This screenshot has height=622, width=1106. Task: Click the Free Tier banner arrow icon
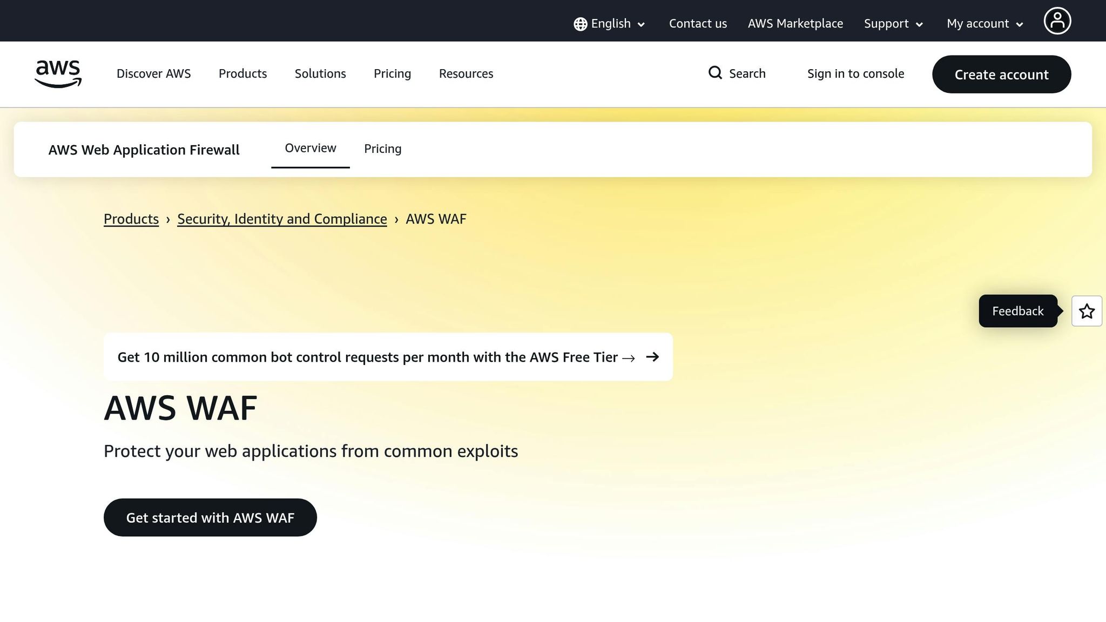coord(652,357)
